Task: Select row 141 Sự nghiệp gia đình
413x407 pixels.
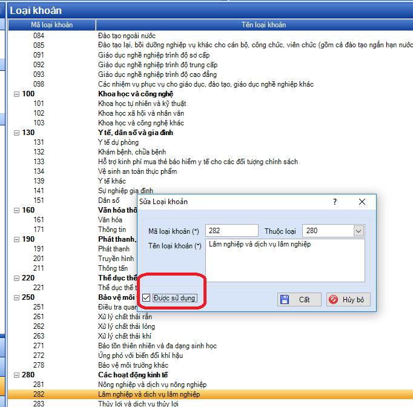Action: tap(211, 191)
